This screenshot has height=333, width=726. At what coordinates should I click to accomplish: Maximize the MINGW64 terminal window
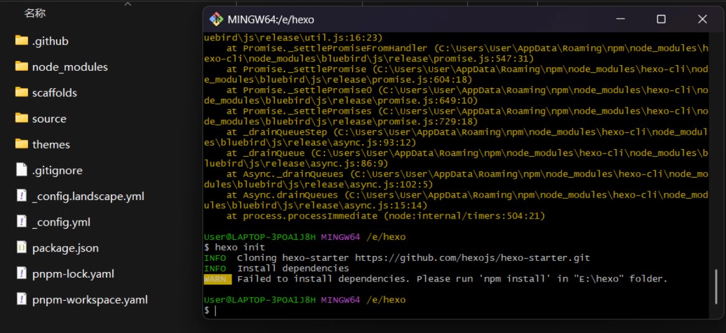pyautogui.click(x=661, y=19)
